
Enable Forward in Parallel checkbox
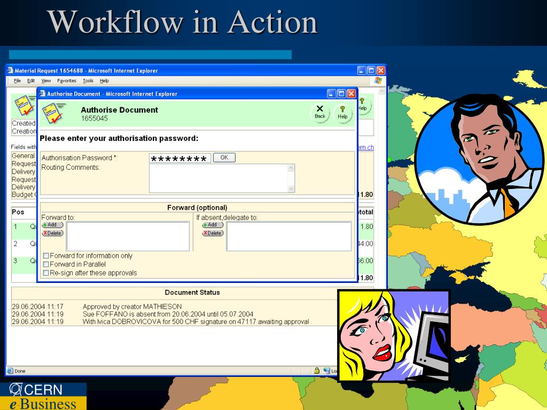pyautogui.click(x=46, y=265)
